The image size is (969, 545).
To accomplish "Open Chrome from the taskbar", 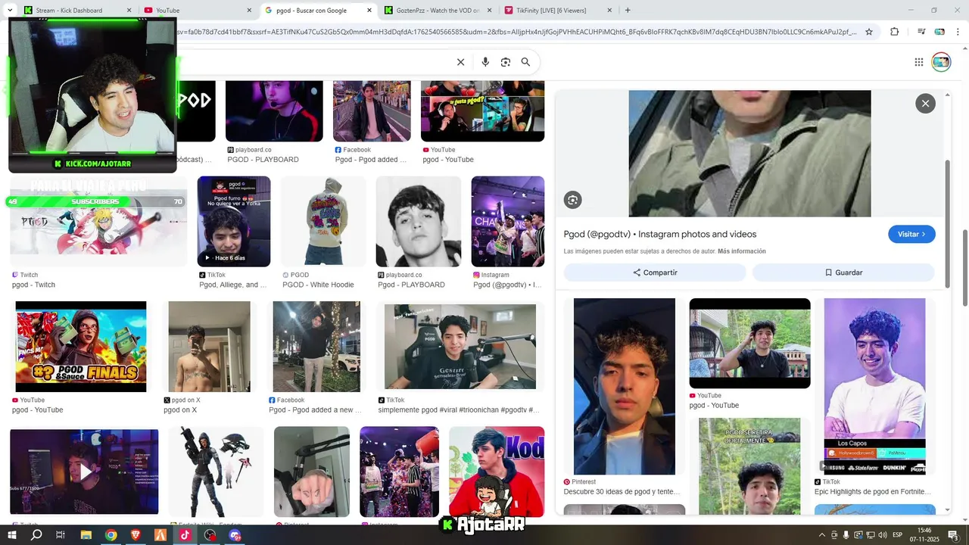I will coord(111,534).
